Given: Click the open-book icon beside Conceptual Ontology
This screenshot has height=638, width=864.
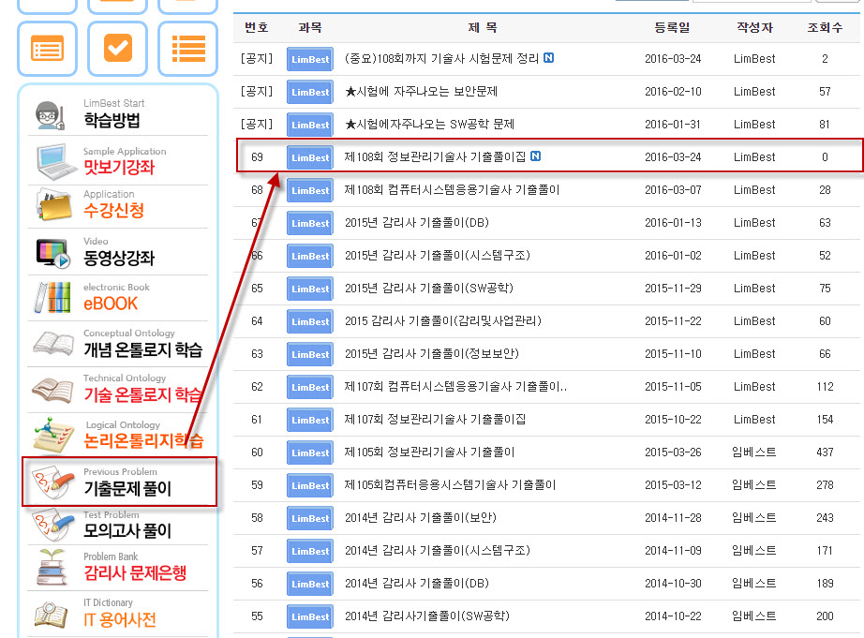Looking at the screenshot, I should (53, 343).
